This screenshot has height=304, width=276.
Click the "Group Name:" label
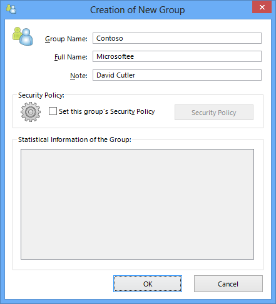point(66,39)
